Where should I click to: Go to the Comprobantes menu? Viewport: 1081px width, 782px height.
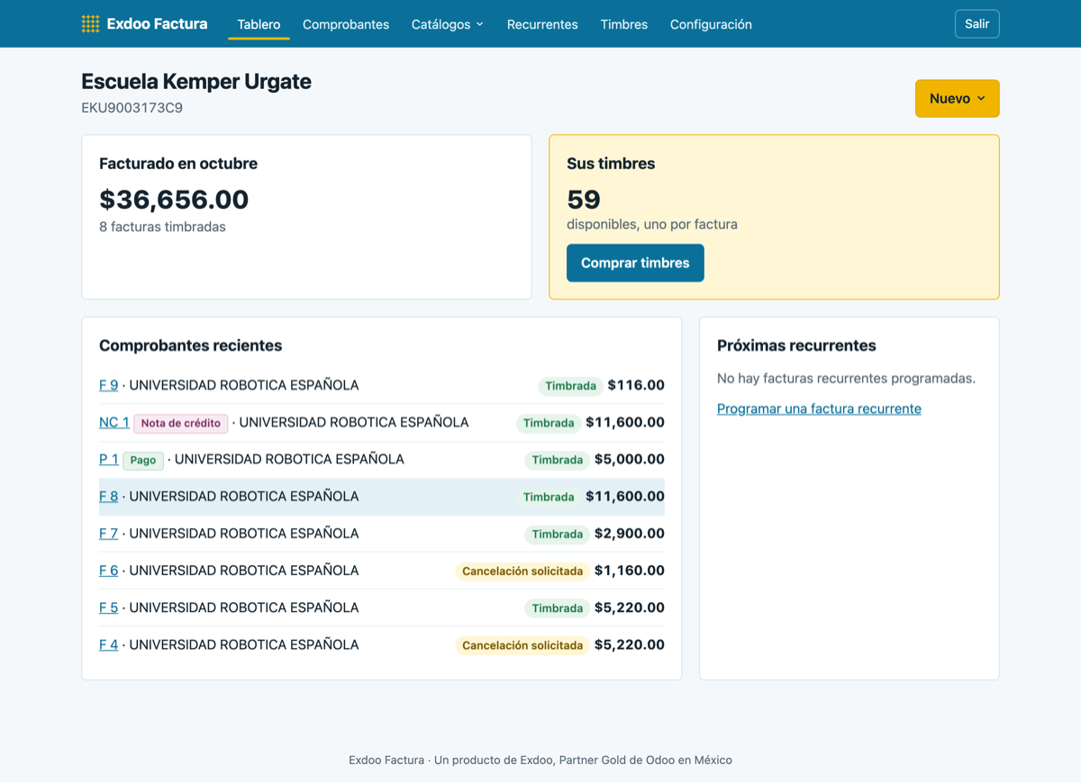click(x=346, y=24)
